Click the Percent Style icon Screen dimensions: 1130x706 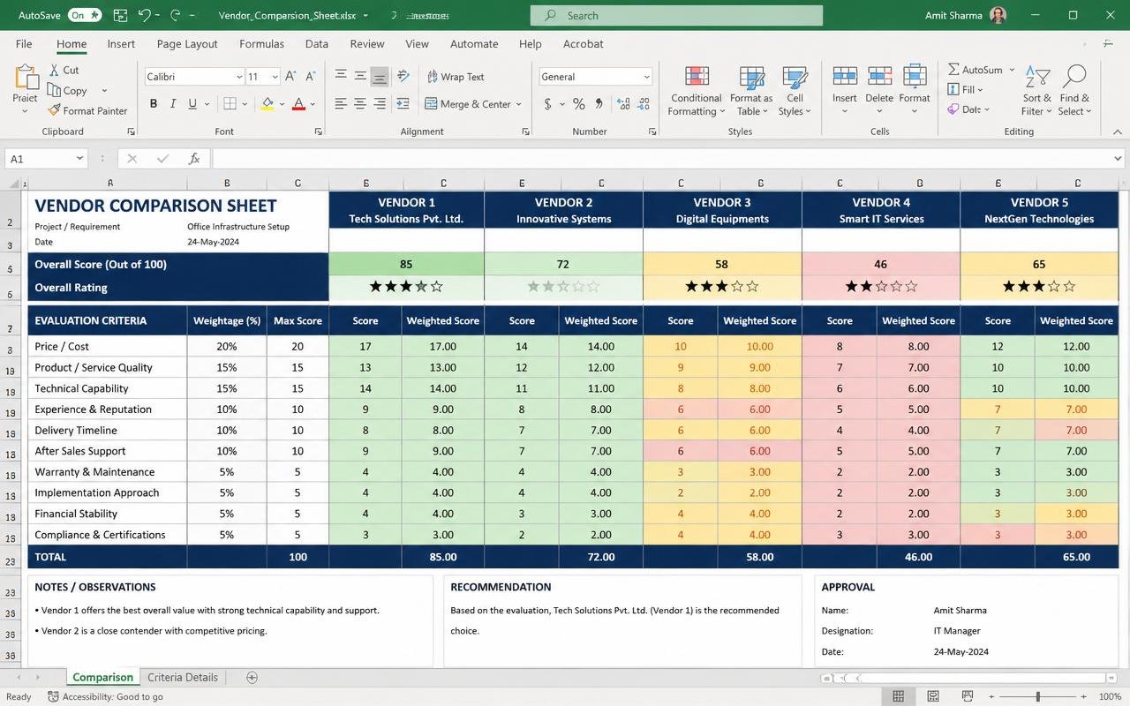click(x=579, y=104)
